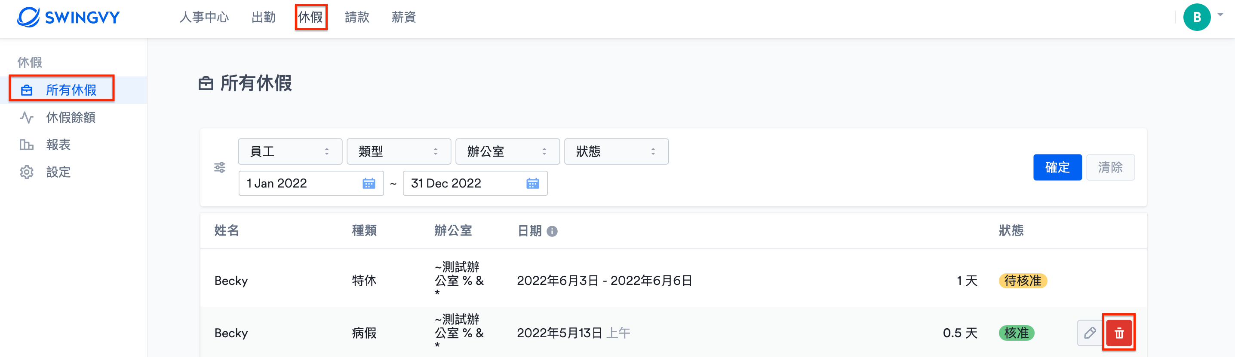Image resolution: width=1235 pixels, height=357 pixels.
Task: Open the 請款 menu
Action: tap(356, 17)
